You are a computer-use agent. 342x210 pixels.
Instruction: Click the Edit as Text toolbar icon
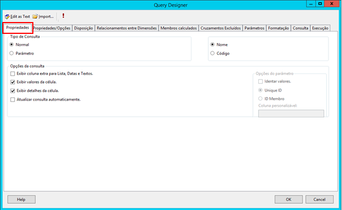tap(7, 16)
